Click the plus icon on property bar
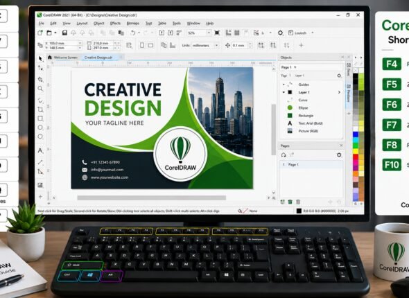 (x=301, y=45)
